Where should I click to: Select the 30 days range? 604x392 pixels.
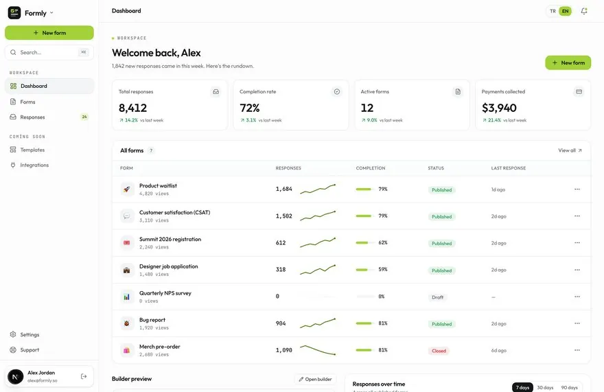point(545,387)
